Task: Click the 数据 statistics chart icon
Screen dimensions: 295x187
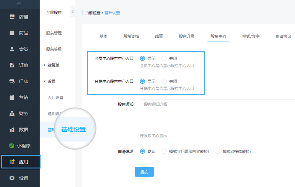Action: (x=12, y=130)
